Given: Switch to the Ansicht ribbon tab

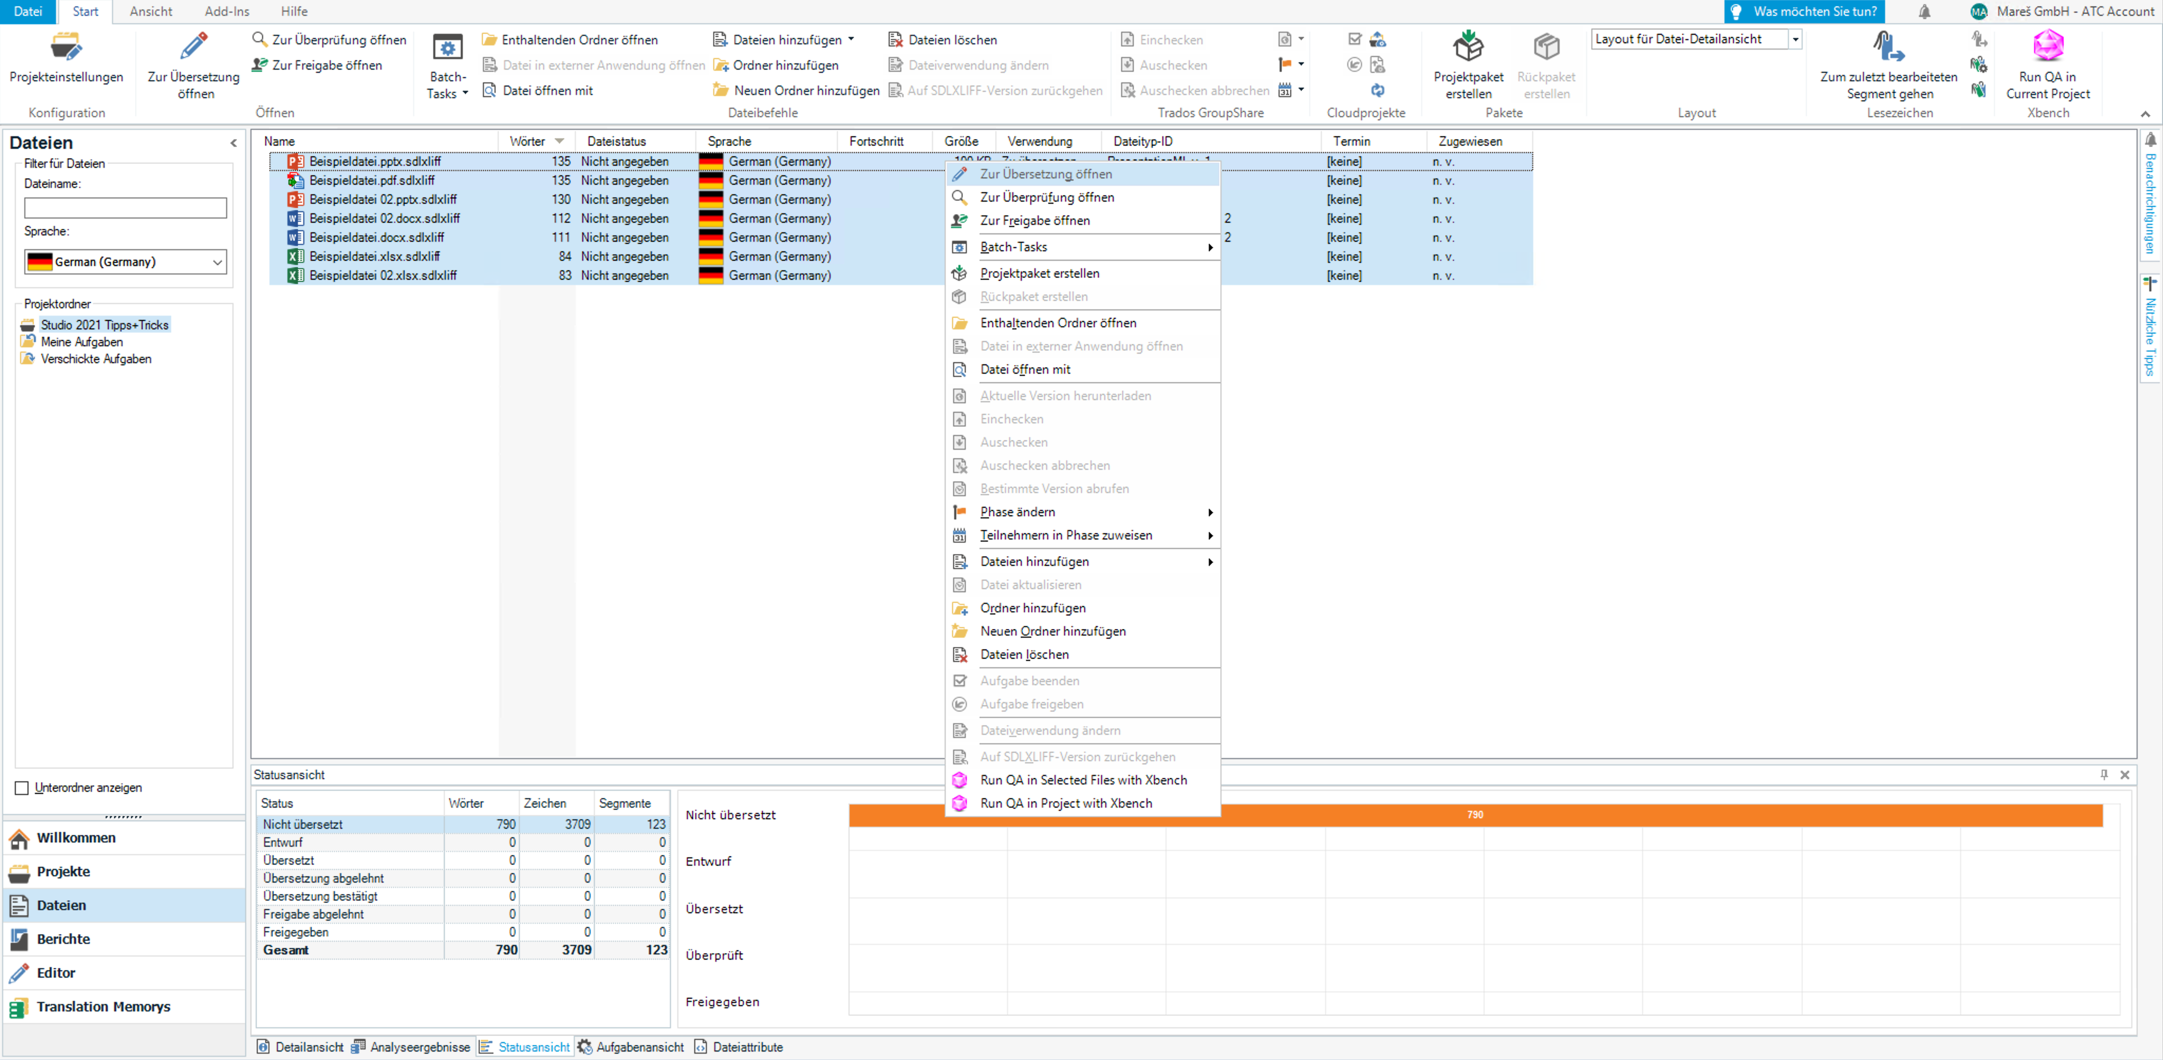Looking at the screenshot, I should [x=151, y=12].
